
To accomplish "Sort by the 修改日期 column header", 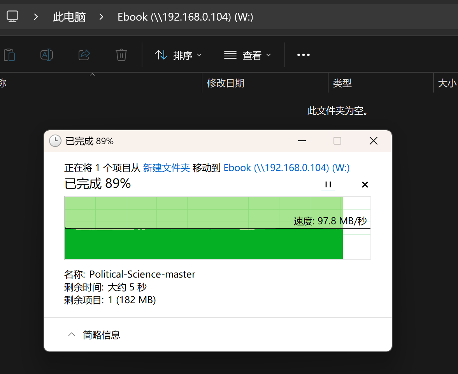I will [225, 83].
